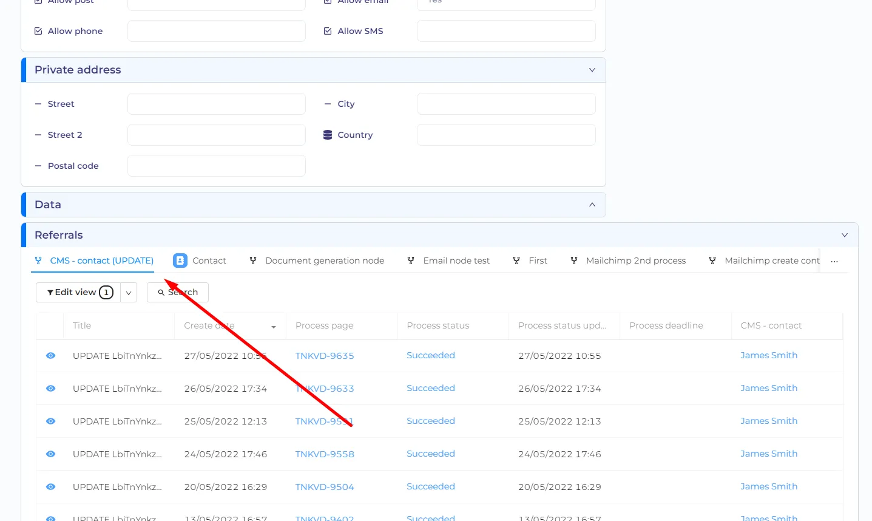View the record created 26/05/2022 17:34

51,389
